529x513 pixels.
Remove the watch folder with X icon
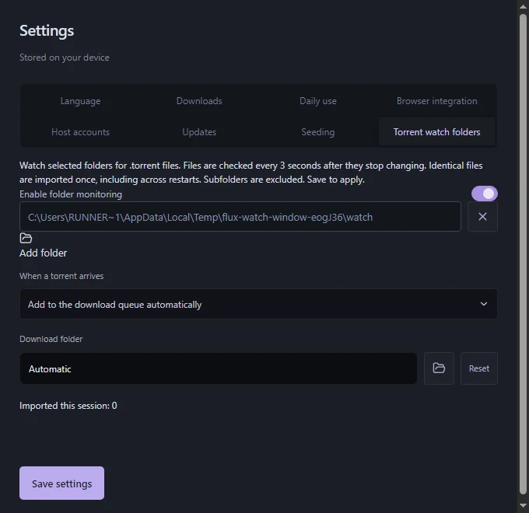click(482, 217)
